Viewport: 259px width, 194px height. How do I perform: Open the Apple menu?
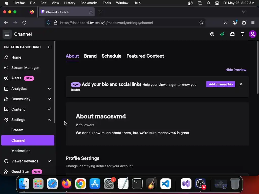coord(7,3)
